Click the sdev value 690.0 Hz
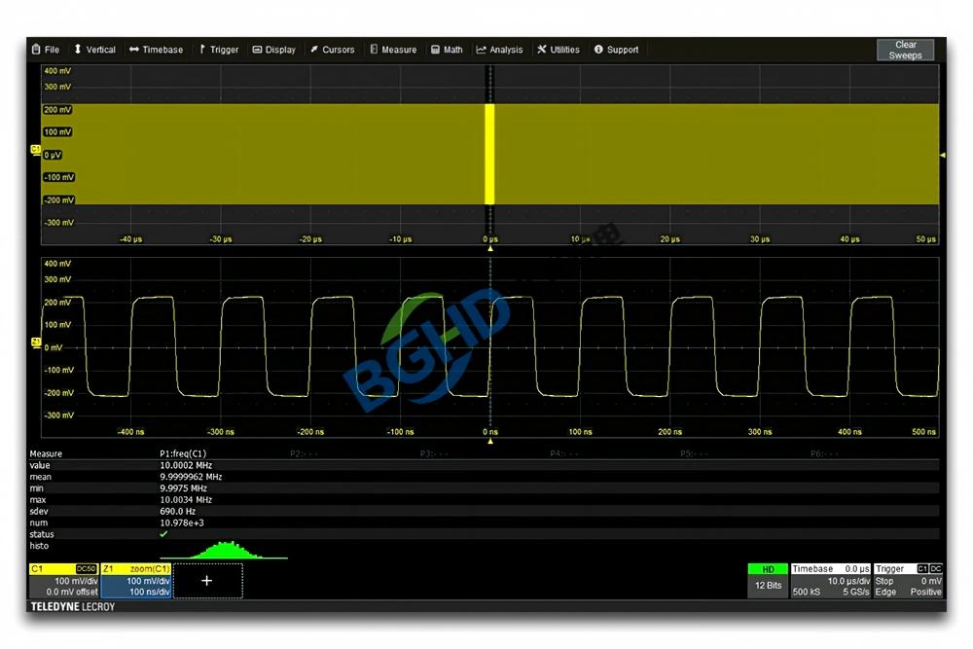 coord(177,511)
